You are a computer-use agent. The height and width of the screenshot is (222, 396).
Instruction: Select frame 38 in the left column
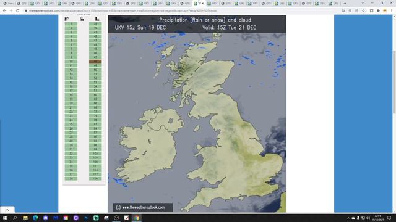71,178
